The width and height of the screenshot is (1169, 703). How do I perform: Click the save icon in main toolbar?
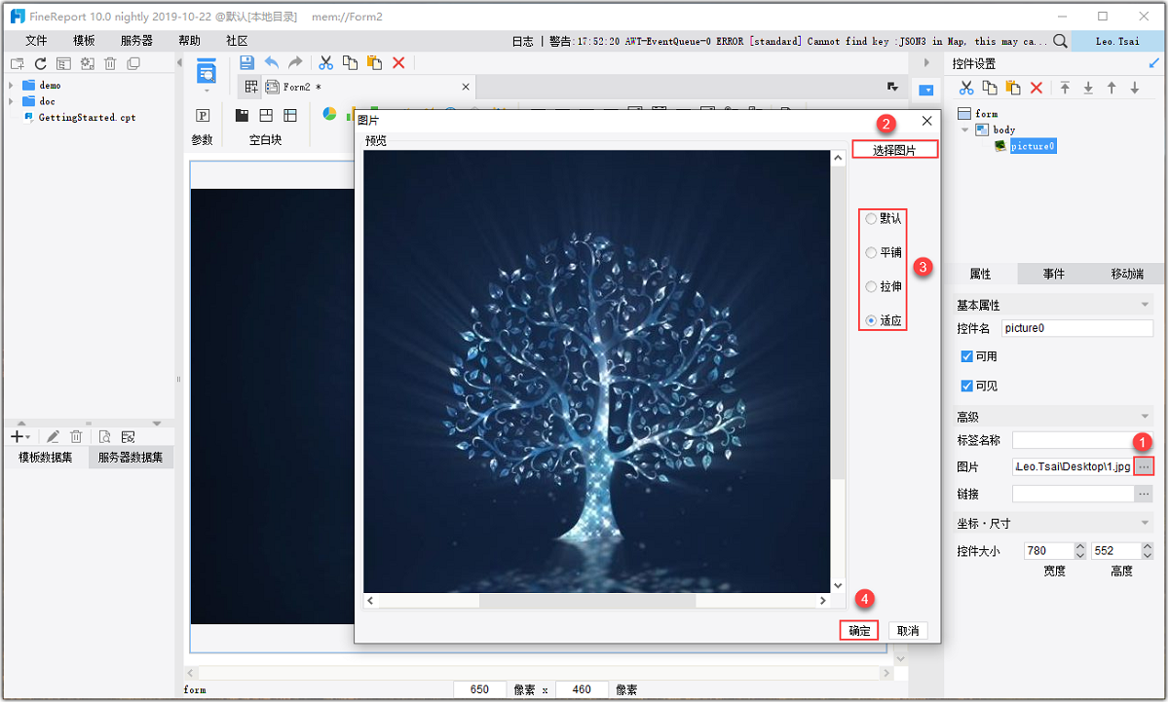247,62
